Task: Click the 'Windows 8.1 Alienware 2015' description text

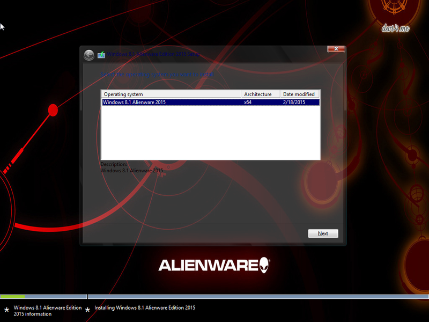Action: (131, 171)
